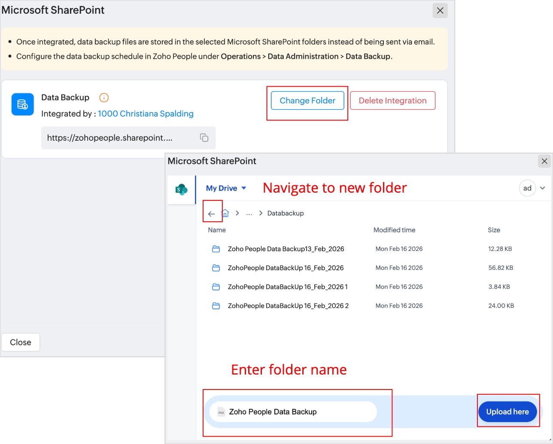553x444 pixels.
Task: Copy the SharePoint URL with copy icon
Action: (204, 138)
